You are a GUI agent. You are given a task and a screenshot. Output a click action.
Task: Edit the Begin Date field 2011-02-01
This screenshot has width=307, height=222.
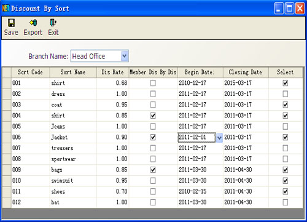[196, 137]
